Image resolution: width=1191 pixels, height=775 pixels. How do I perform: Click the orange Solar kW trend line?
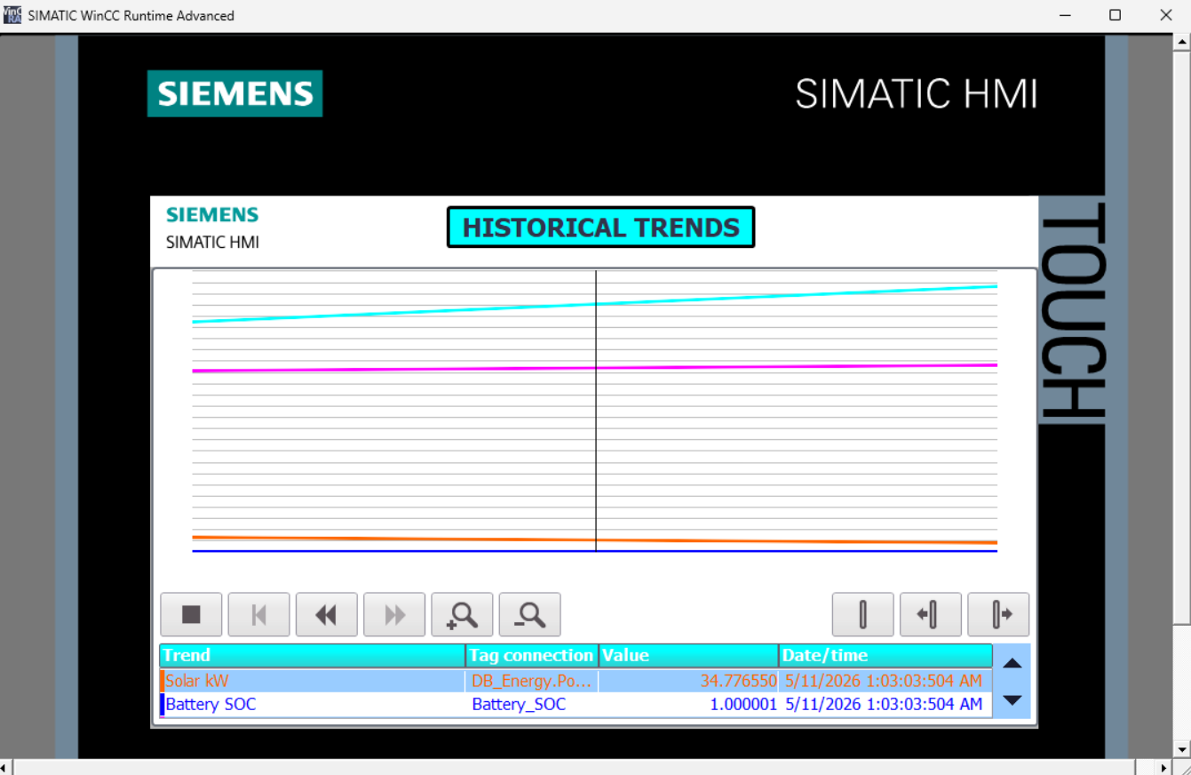595,539
